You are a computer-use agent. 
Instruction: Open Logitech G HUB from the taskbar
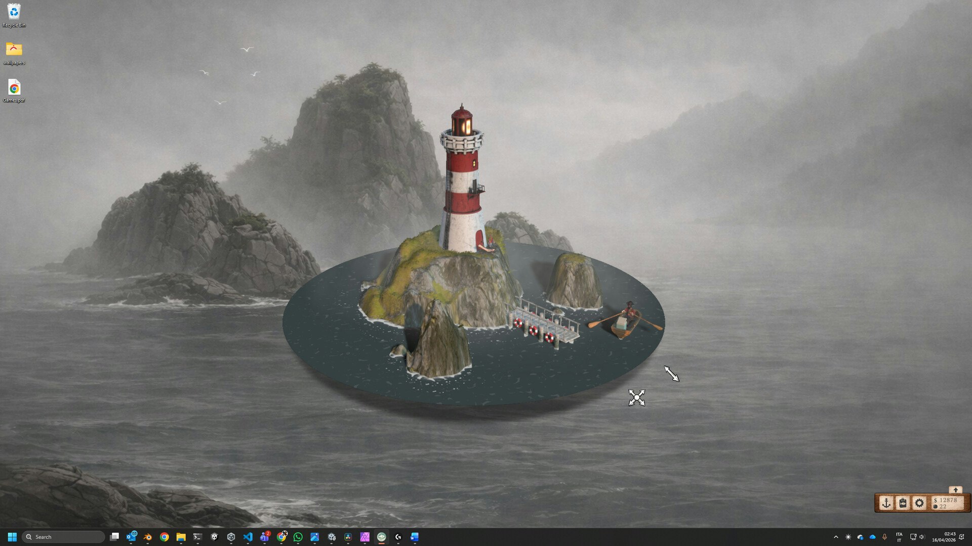tap(398, 537)
